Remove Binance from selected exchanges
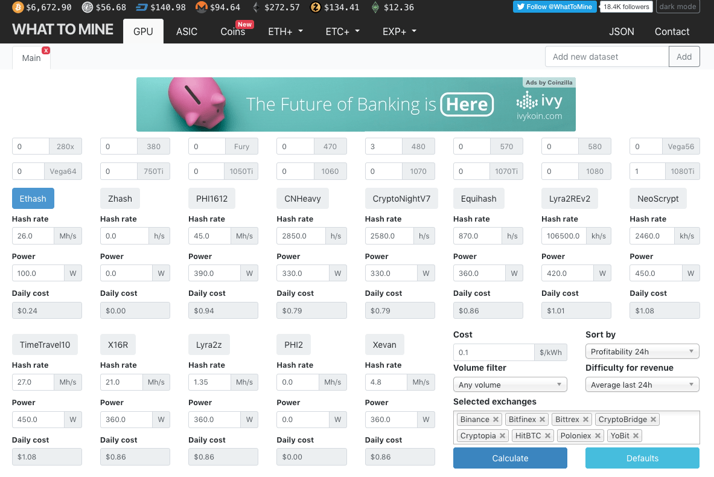The width and height of the screenshot is (714, 477). click(496, 420)
